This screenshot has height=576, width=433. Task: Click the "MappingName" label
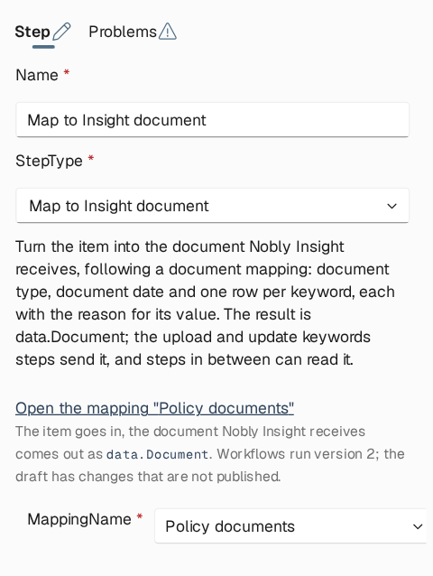pos(79,519)
